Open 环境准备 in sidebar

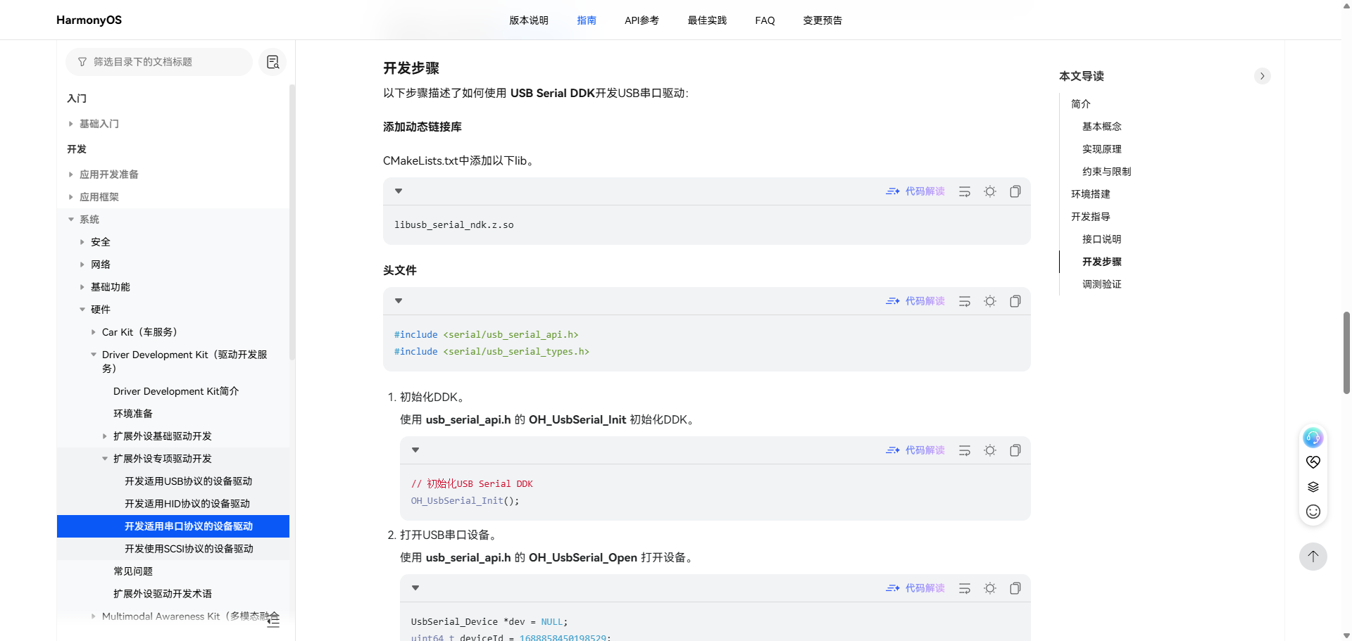[x=133, y=414]
